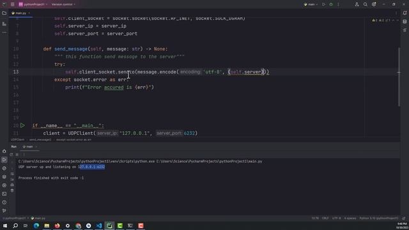Open the Structure tool window icon

(x=4, y=24)
